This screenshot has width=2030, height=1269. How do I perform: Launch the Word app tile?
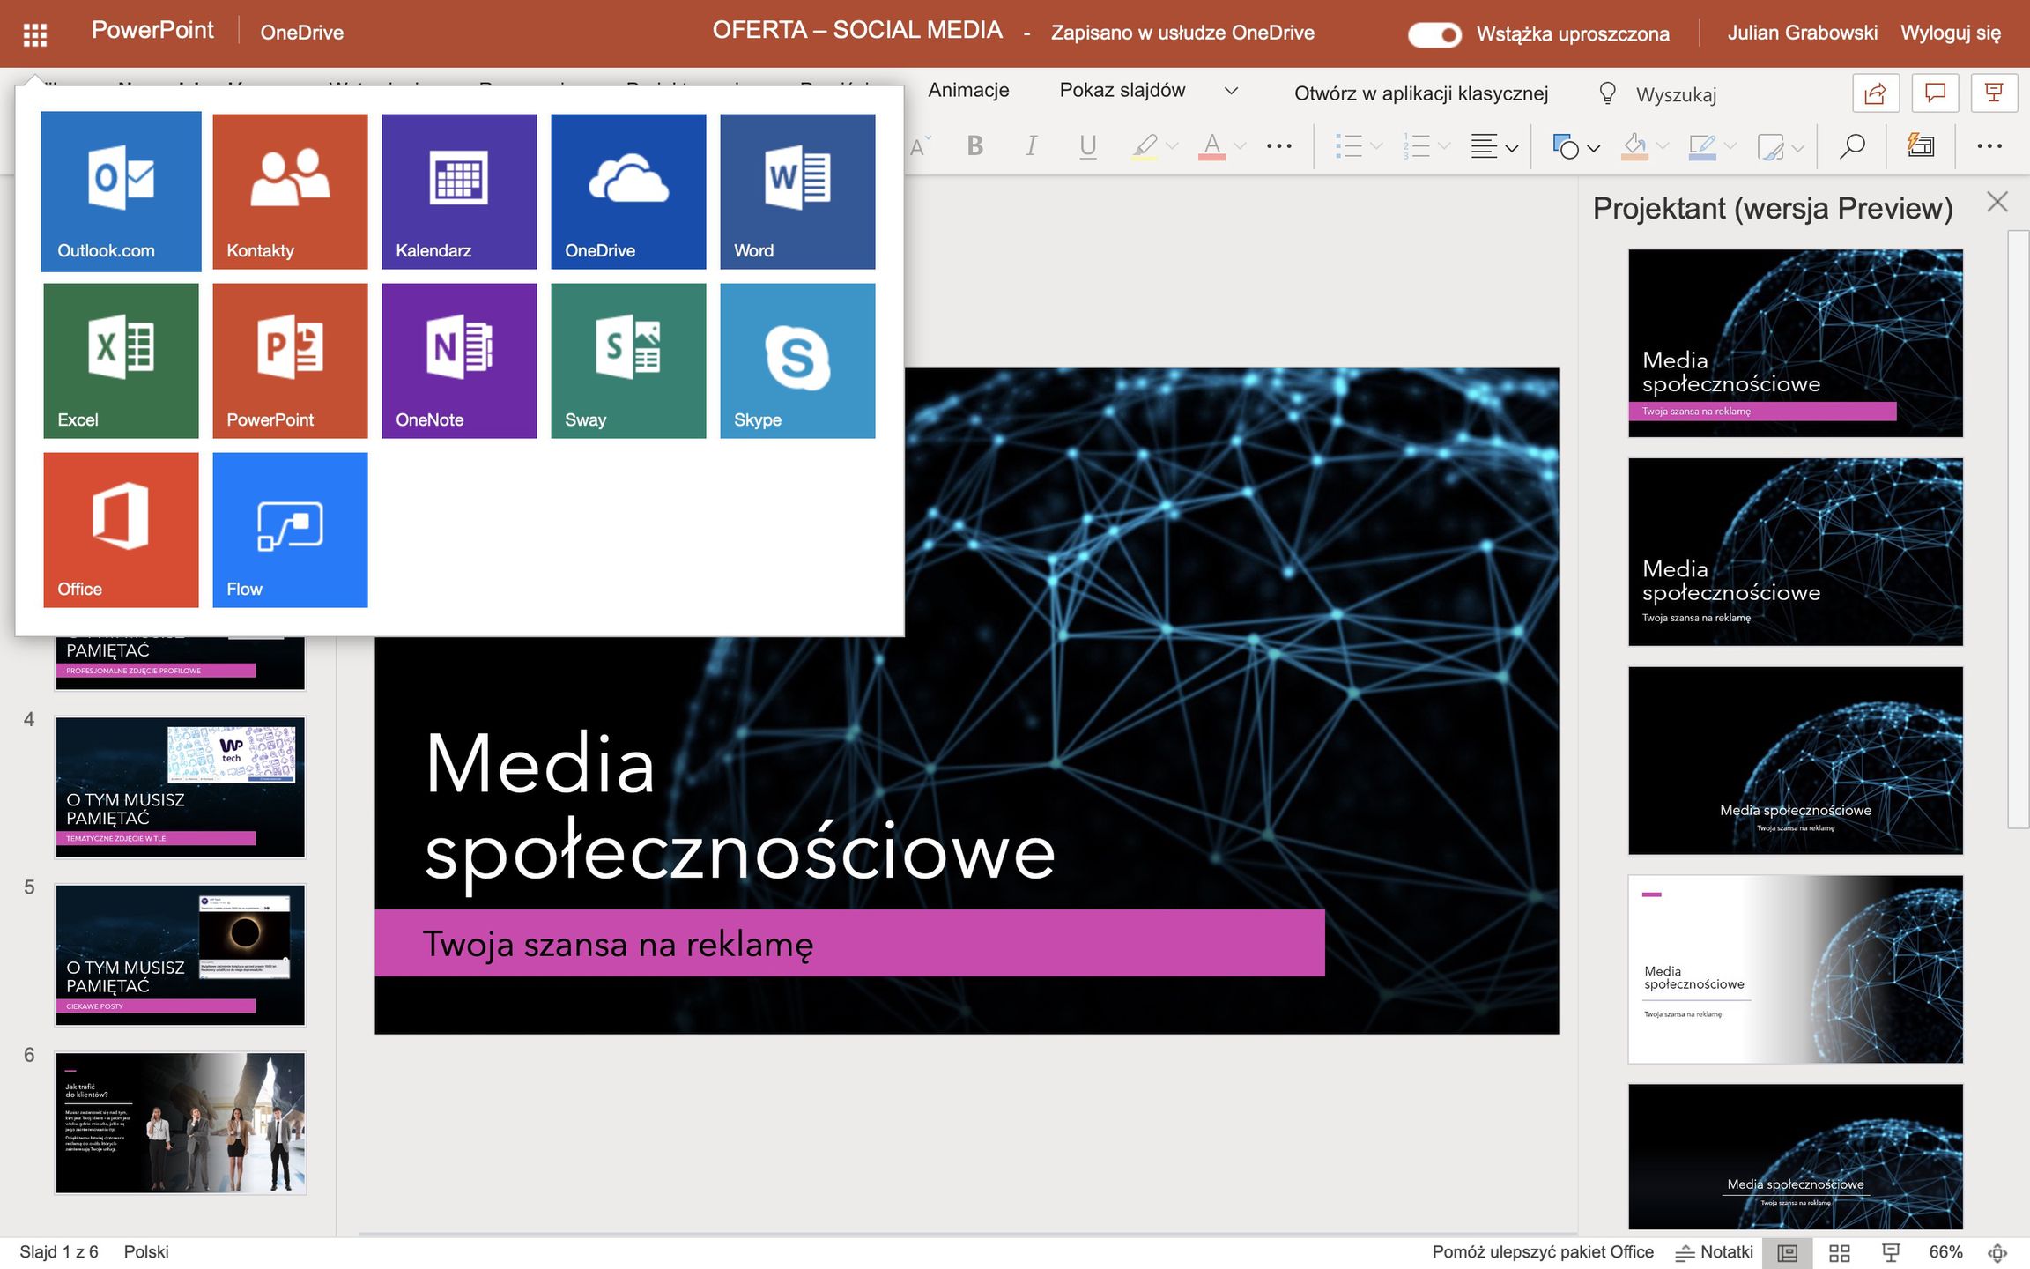pyautogui.click(x=797, y=191)
